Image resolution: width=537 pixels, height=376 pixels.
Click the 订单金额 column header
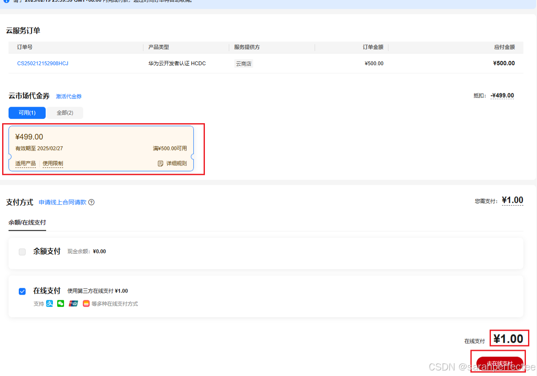click(373, 47)
